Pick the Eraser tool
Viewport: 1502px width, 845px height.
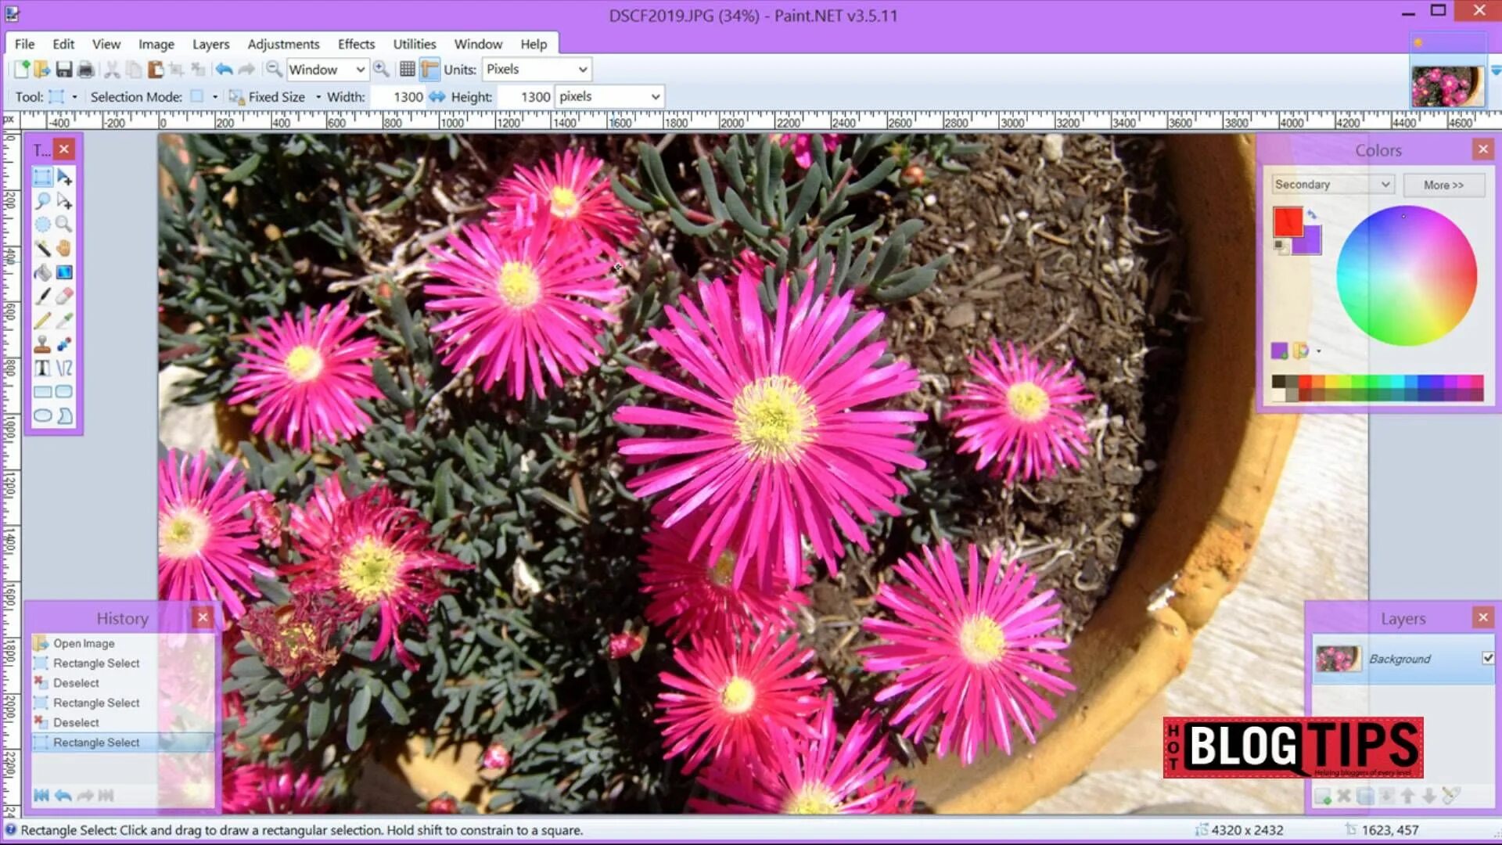click(x=64, y=297)
